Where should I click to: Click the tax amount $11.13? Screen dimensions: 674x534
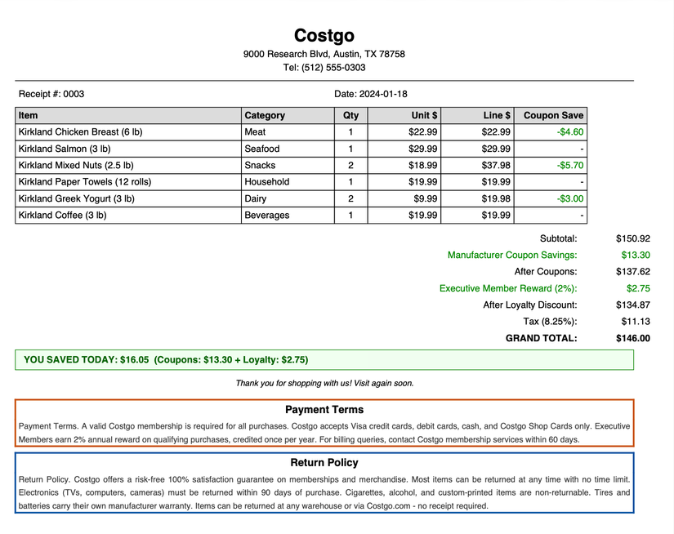[x=636, y=322]
